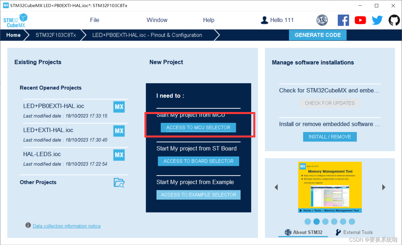Open recent project HAL-LEDS.ioc
The height and width of the screenshot is (245, 402).
point(42,154)
